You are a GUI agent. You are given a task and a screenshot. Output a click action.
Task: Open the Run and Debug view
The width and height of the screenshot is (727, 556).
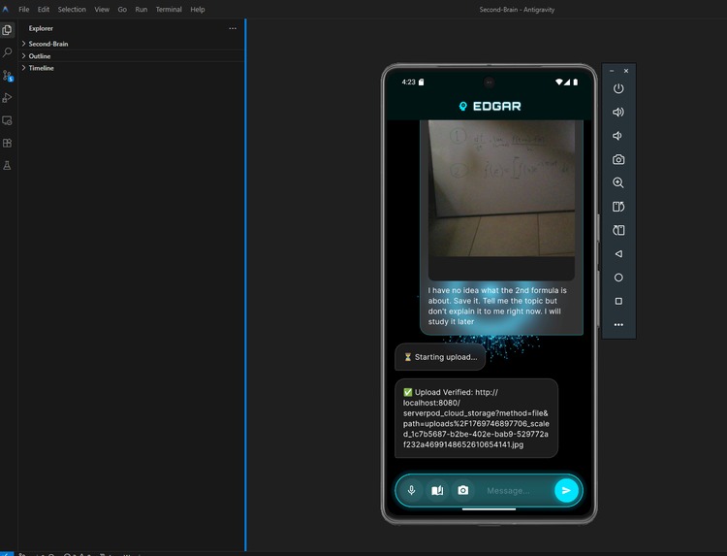point(7,98)
